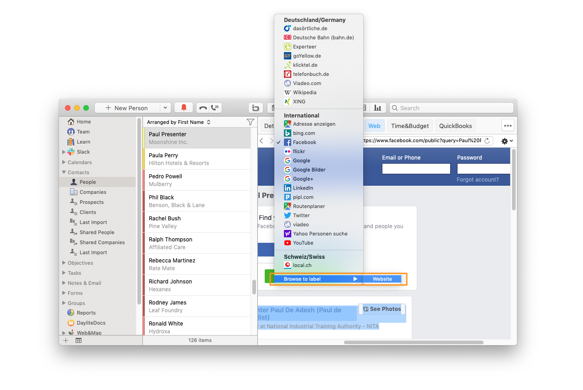Expand the Tasks sidebar section

(64, 273)
